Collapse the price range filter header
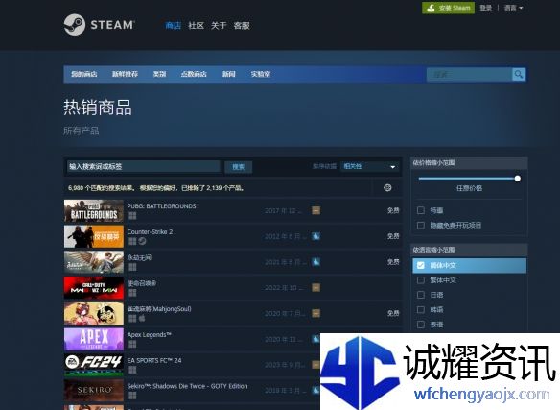Viewport: 560px width, 410px height. tap(469, 163)
